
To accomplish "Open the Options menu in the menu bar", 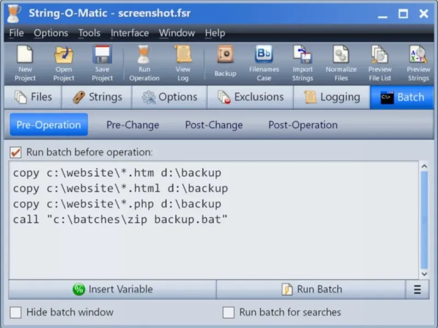I will (x=51, y=33).
